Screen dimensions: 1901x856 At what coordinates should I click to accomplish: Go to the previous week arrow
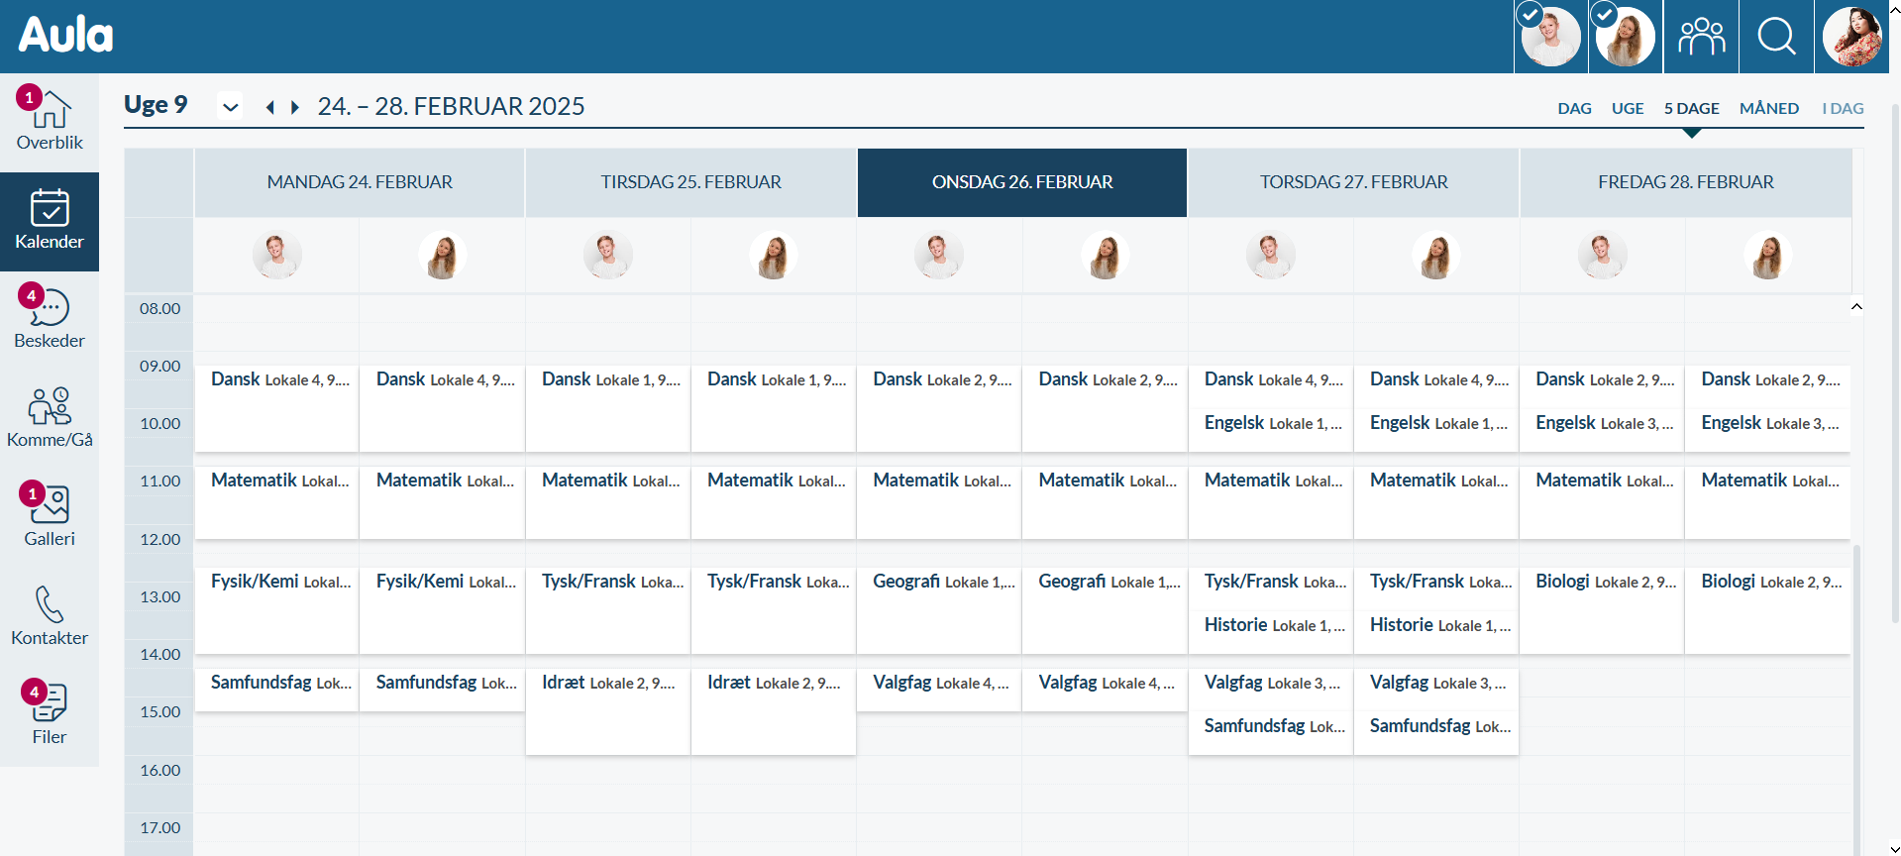click(x=269, y=107)
